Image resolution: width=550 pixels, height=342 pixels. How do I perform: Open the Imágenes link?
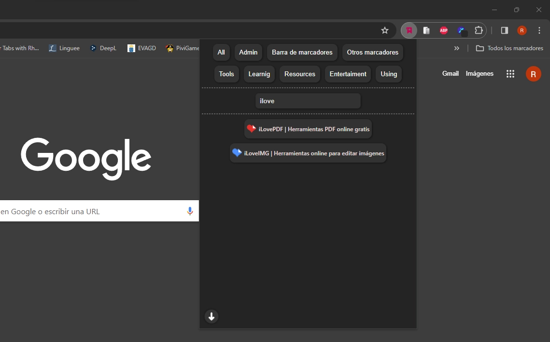click(x=479, y=74)
